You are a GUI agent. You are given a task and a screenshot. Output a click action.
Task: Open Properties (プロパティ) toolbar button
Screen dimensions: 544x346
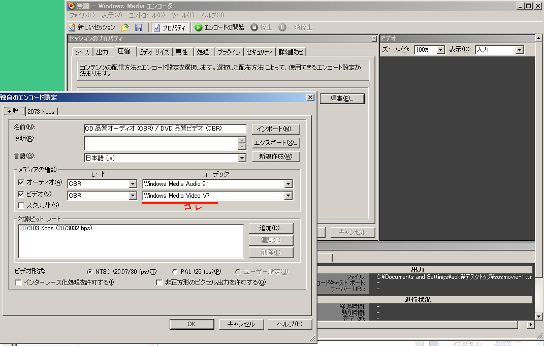tap(170, 27)
